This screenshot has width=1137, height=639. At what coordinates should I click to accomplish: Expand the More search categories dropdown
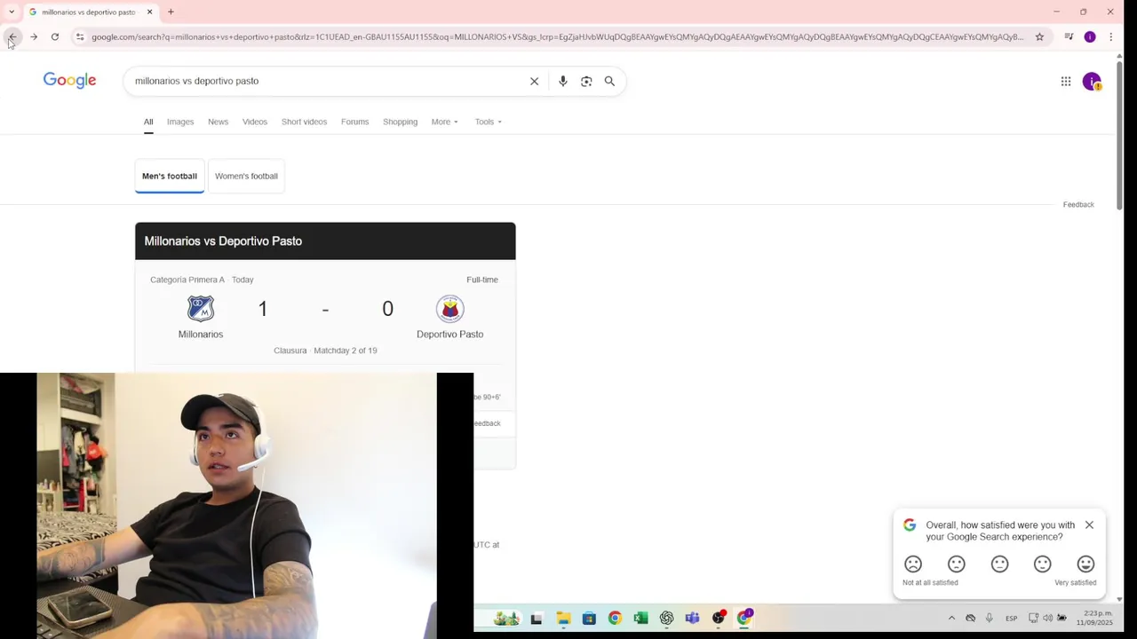click(445, 122)
